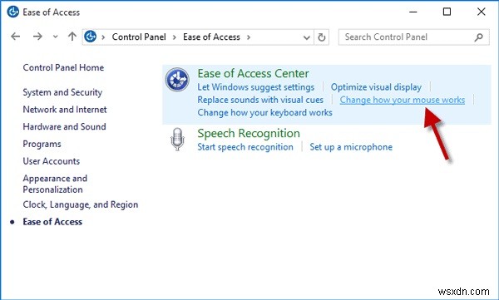Click the Ease of Access icon in address bar
The width and height of the screenshot is (499, 300).
tap(91, 37)
